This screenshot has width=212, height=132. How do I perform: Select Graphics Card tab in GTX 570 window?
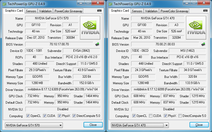(x=14, y=11)
